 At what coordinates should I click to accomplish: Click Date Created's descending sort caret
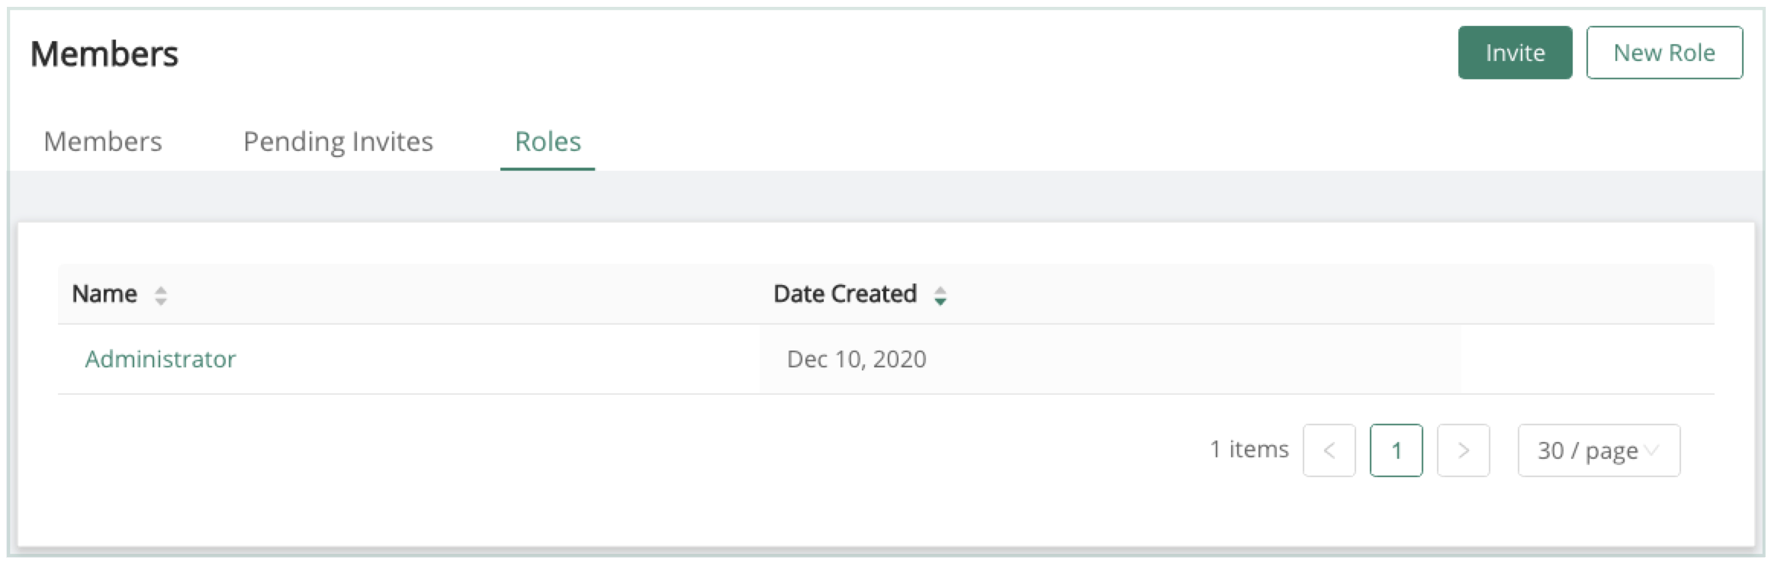(x=940, y=301)
